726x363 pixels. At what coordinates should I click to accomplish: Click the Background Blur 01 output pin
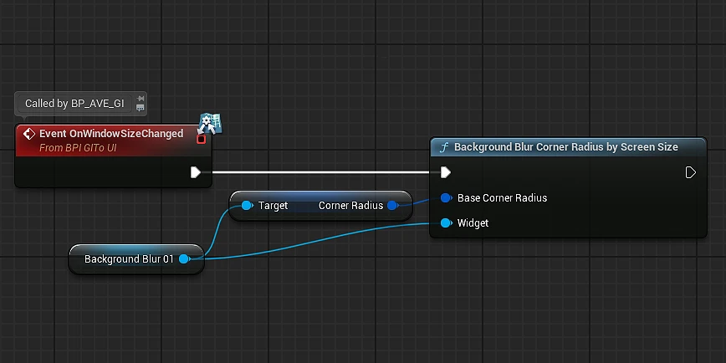pos(184,259)
